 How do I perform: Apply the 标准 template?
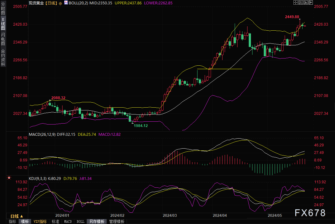(55, 221)
